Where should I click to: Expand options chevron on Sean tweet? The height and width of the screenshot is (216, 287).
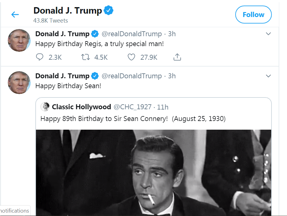(x=268, y=76)
